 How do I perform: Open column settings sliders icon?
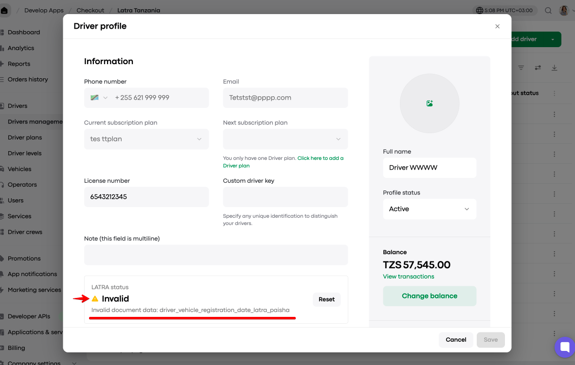[538, 68]
